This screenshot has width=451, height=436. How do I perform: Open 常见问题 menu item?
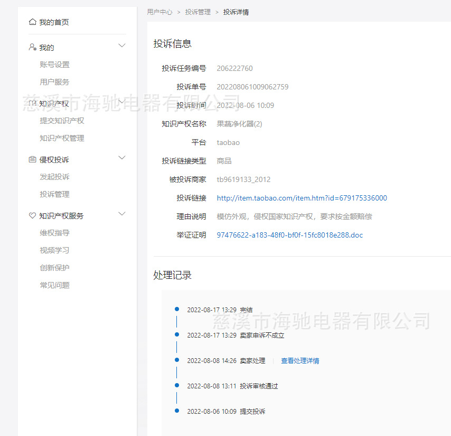[x=54, y=285]
